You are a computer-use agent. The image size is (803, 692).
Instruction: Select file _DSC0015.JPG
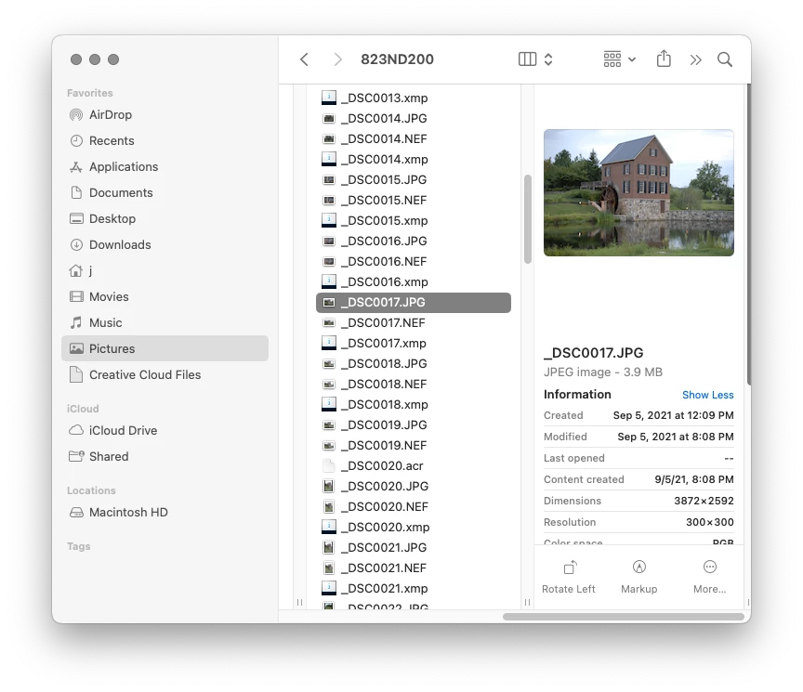tap(414, 179)
